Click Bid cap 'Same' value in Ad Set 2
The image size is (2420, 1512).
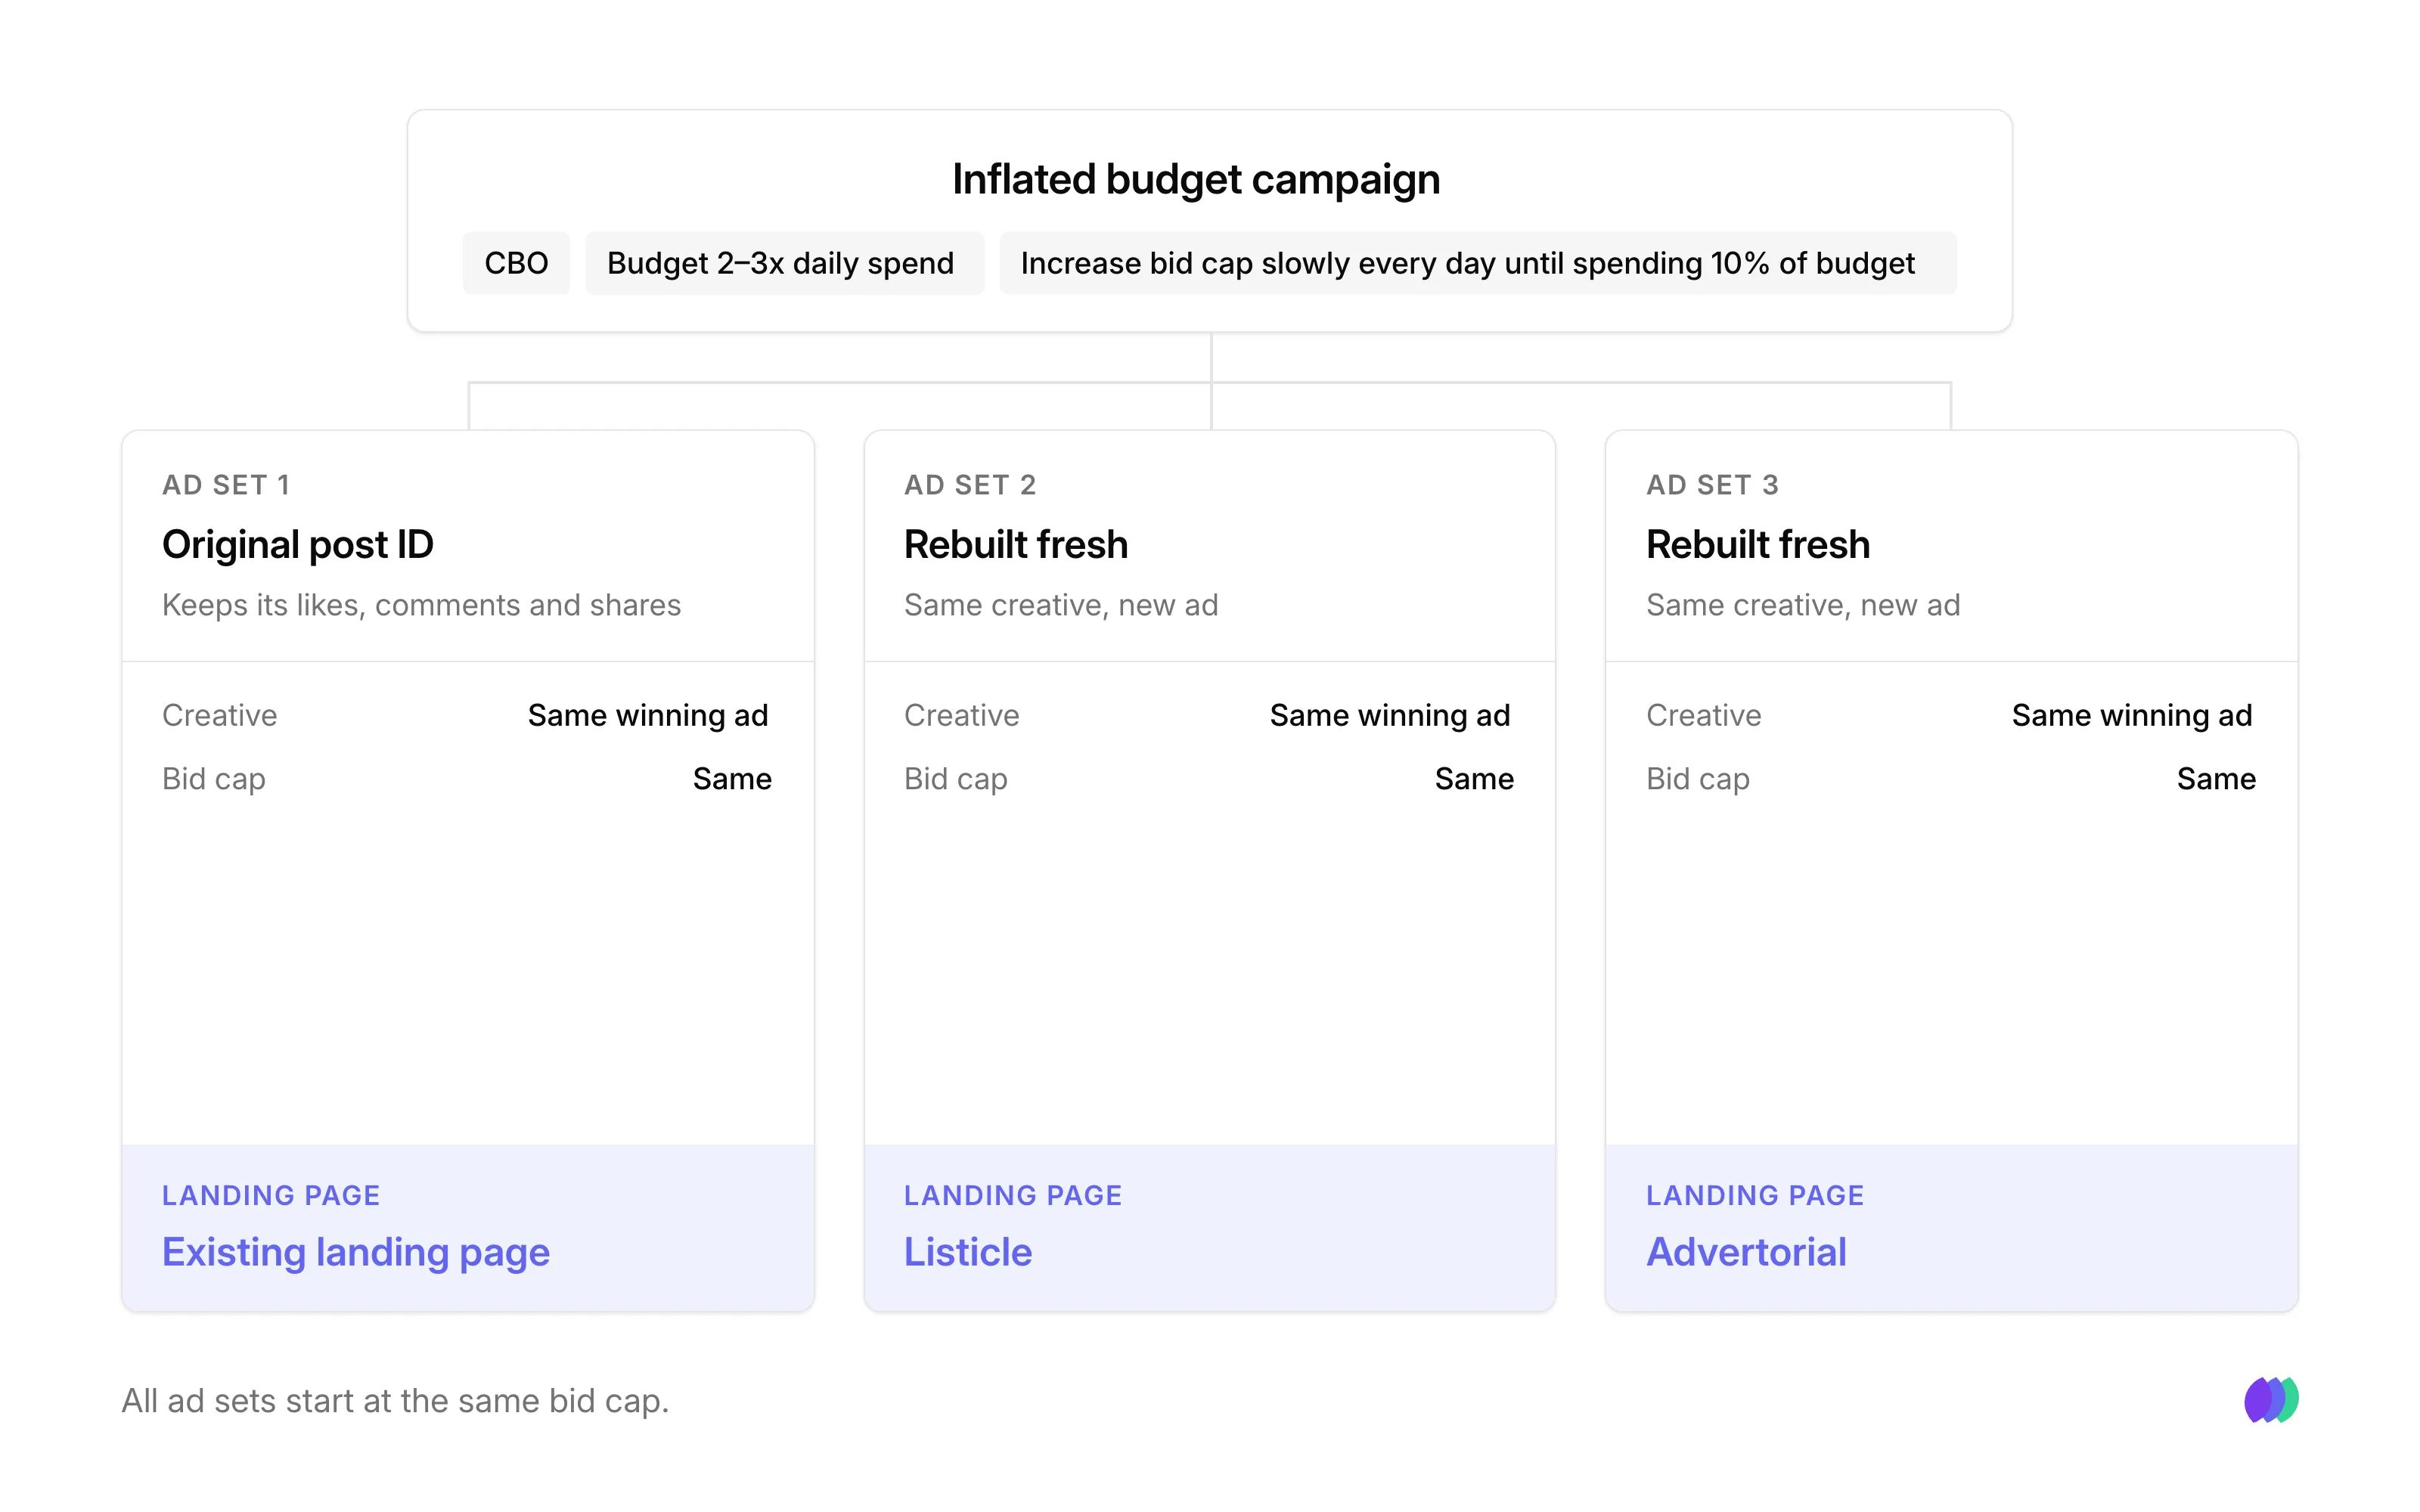pos(1474,779)
